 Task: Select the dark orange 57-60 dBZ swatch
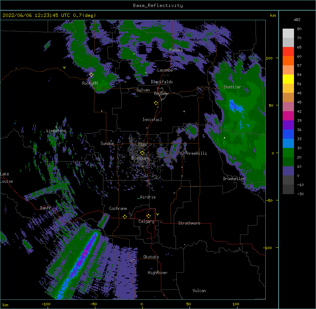[288, 61]
